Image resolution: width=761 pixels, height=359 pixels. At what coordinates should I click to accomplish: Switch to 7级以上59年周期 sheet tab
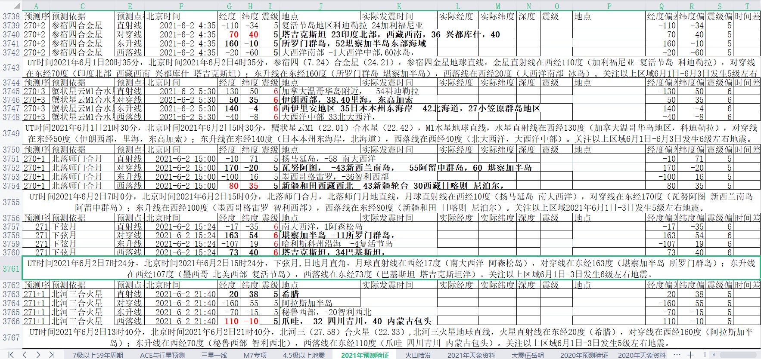98,355
